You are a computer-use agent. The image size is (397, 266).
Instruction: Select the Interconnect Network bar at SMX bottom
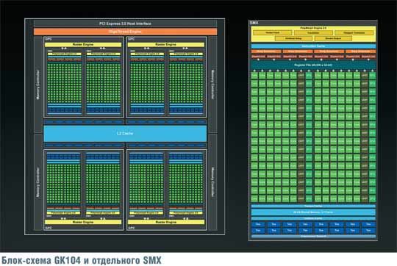[x=313, y=237]
